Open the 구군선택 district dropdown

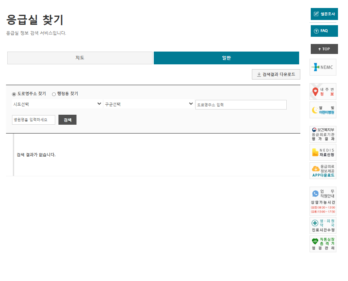[x=149, y=104]
